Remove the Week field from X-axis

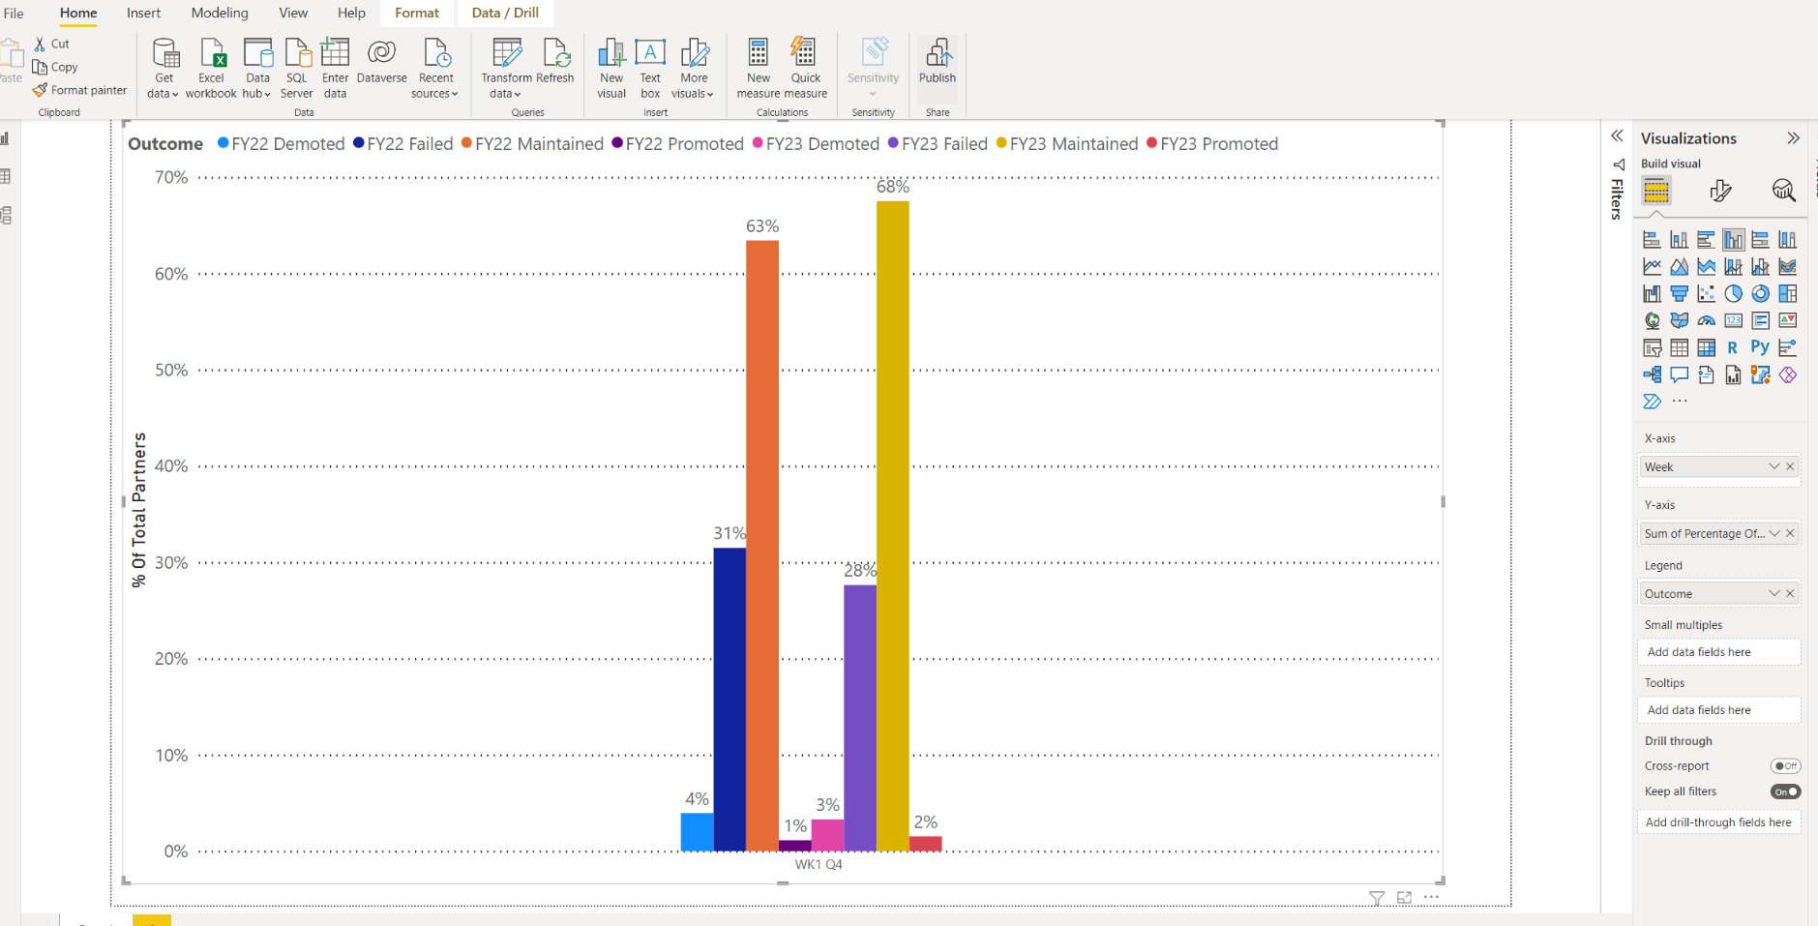click(x=1790, y=466)
